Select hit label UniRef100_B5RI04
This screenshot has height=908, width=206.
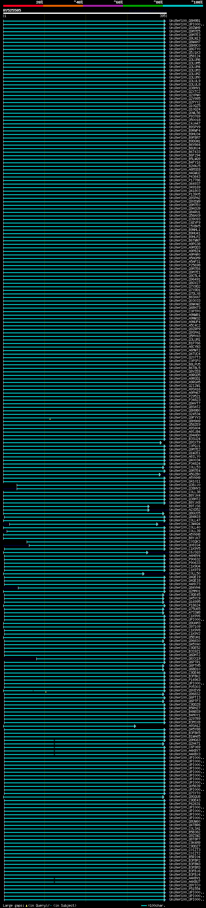pyautogui.click(x=185, y=857)
